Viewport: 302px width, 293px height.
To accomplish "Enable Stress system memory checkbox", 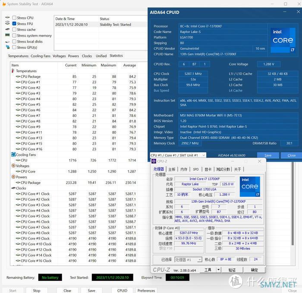I will 14,35.
